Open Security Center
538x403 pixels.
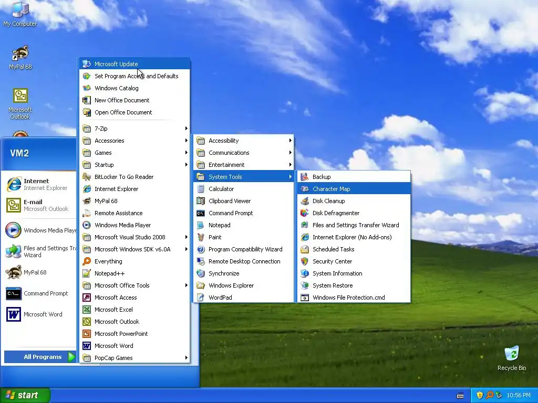click(354, 261)
